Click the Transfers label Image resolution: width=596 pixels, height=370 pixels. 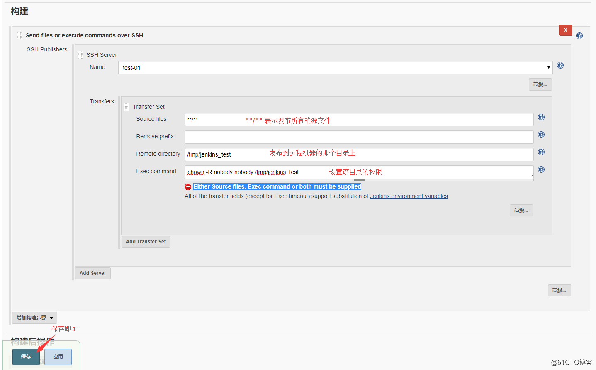coord(102,101)
